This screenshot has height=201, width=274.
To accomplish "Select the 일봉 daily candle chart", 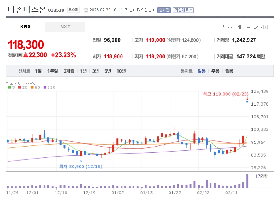I will pos(201,71).
